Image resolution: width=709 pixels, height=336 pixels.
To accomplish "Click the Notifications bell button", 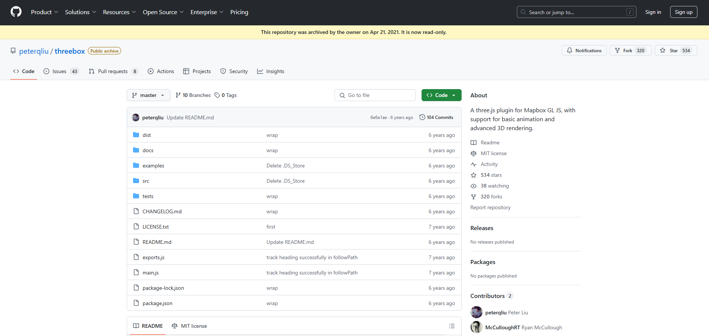I will [x=584, y=50].
